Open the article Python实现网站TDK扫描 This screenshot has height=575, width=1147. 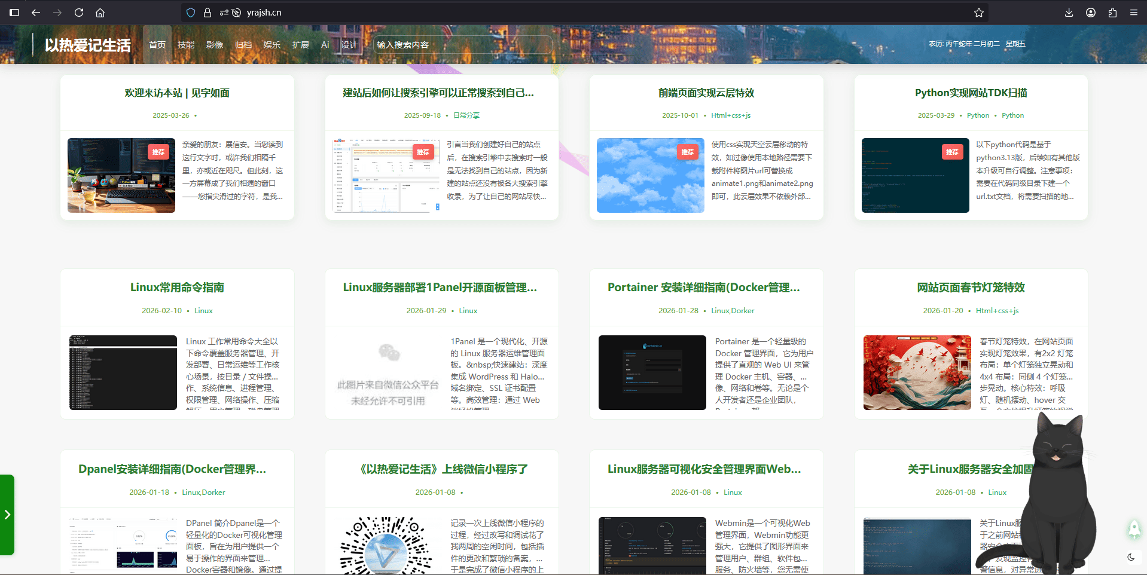point(970,93)
